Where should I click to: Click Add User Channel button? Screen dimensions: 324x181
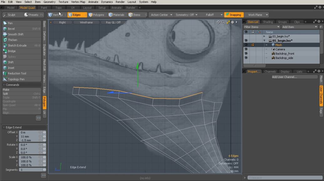(284, 77)
